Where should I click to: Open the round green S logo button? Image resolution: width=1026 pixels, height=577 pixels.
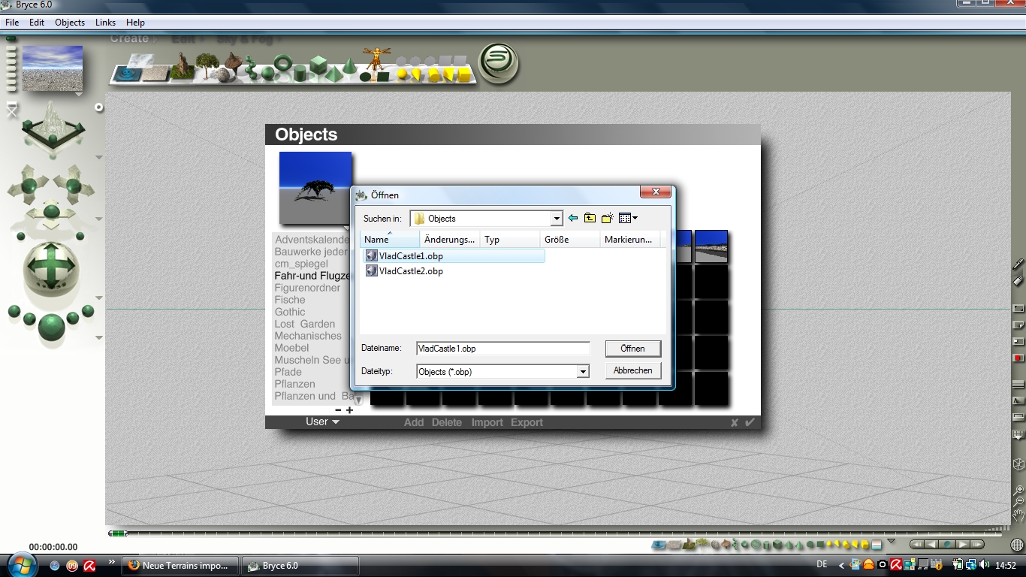pos(499,63)
